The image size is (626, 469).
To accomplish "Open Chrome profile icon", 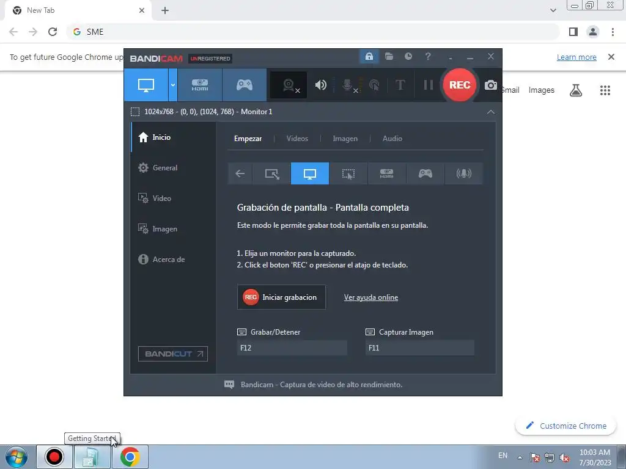I will coord(593,32).
